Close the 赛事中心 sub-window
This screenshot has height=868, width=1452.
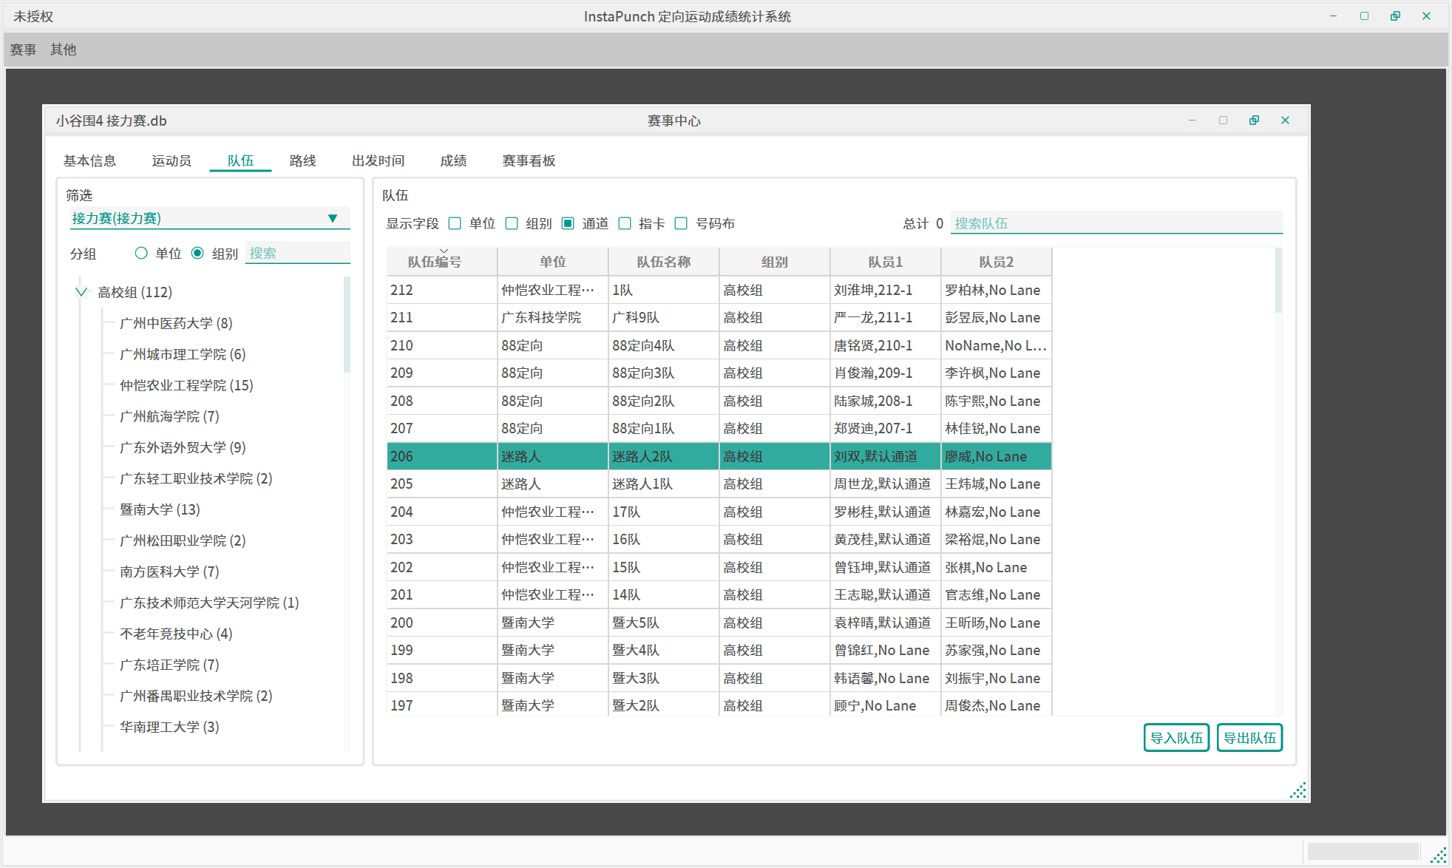(1285, 121)
